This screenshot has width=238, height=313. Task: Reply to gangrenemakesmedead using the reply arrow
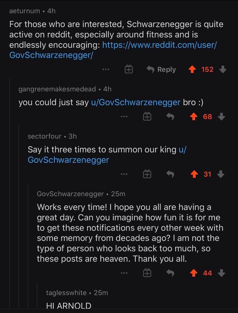click(x=171, y=116)
